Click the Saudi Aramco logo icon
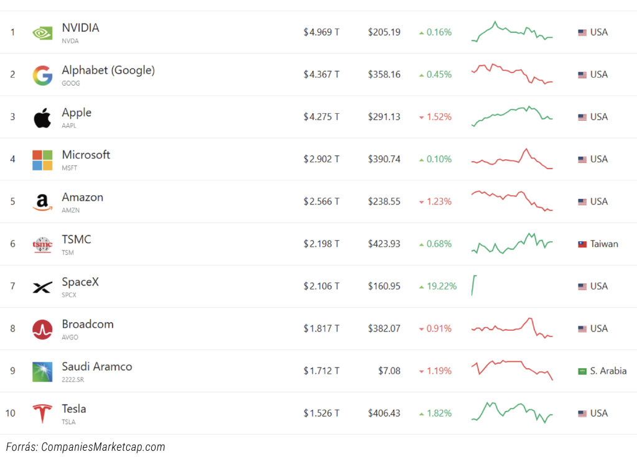Image resolution: width=637 pixels, height=457 pixels. (x=42, y=372)
